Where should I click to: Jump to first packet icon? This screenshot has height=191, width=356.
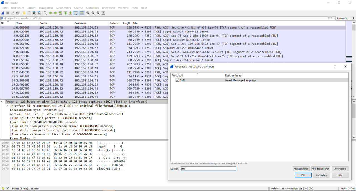tap(65, 13)
